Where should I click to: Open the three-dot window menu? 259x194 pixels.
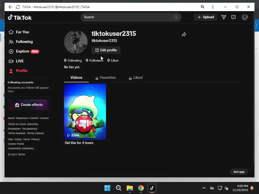(213, 7)
